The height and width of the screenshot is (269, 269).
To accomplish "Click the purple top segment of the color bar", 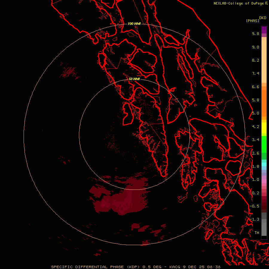I will [264, 30].
